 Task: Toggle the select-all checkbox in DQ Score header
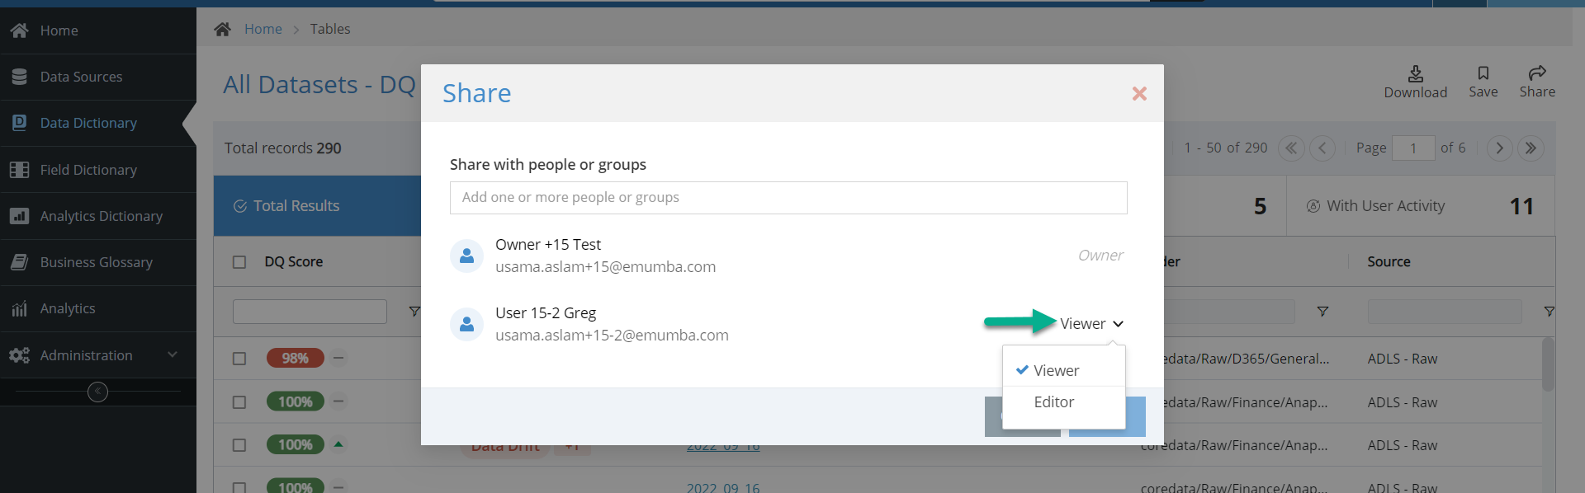[x=239, y=262]
